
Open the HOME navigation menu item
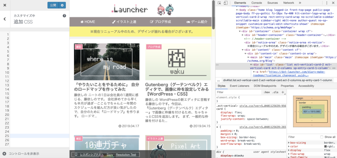[88, 22]
